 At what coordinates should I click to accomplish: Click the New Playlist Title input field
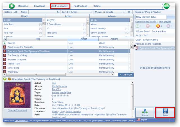155,17
